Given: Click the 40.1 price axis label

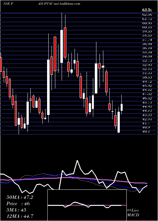Looking at the screenshot, I should (x=146, y=132).
